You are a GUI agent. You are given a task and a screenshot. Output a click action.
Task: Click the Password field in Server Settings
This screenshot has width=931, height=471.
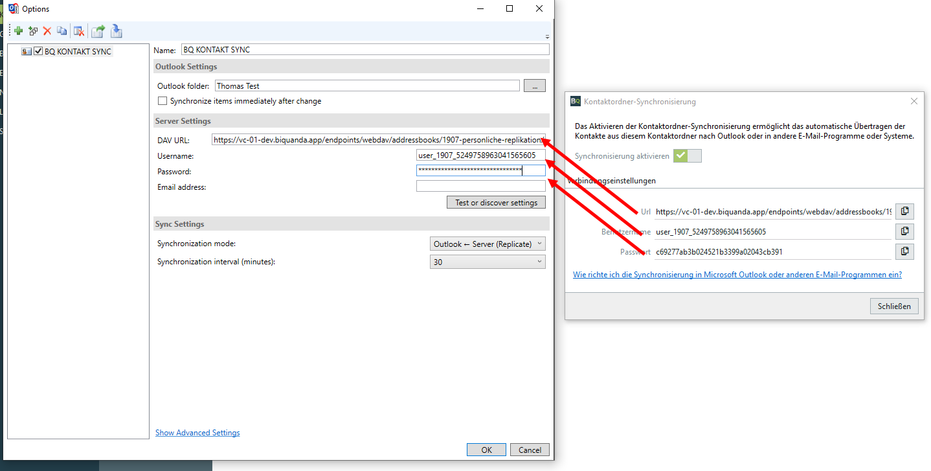pyautogui.click(x=481, y=170)
